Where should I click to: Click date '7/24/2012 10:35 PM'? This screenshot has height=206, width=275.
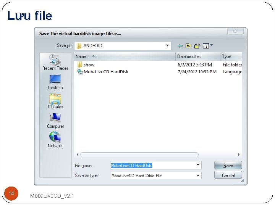[197, 72]
